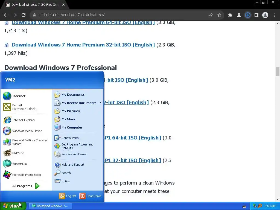
Task: Open the profile avatar icon
Action: [265, 15]
